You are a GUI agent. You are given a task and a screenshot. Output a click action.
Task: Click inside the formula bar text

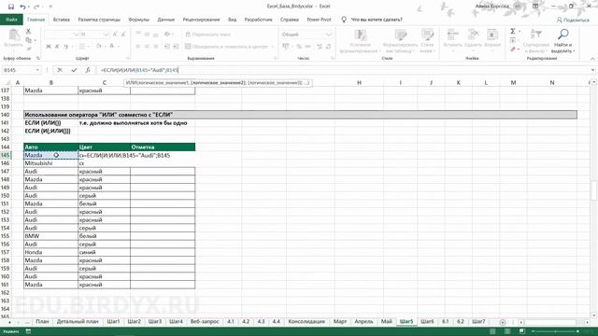click(x=139, y=70)
